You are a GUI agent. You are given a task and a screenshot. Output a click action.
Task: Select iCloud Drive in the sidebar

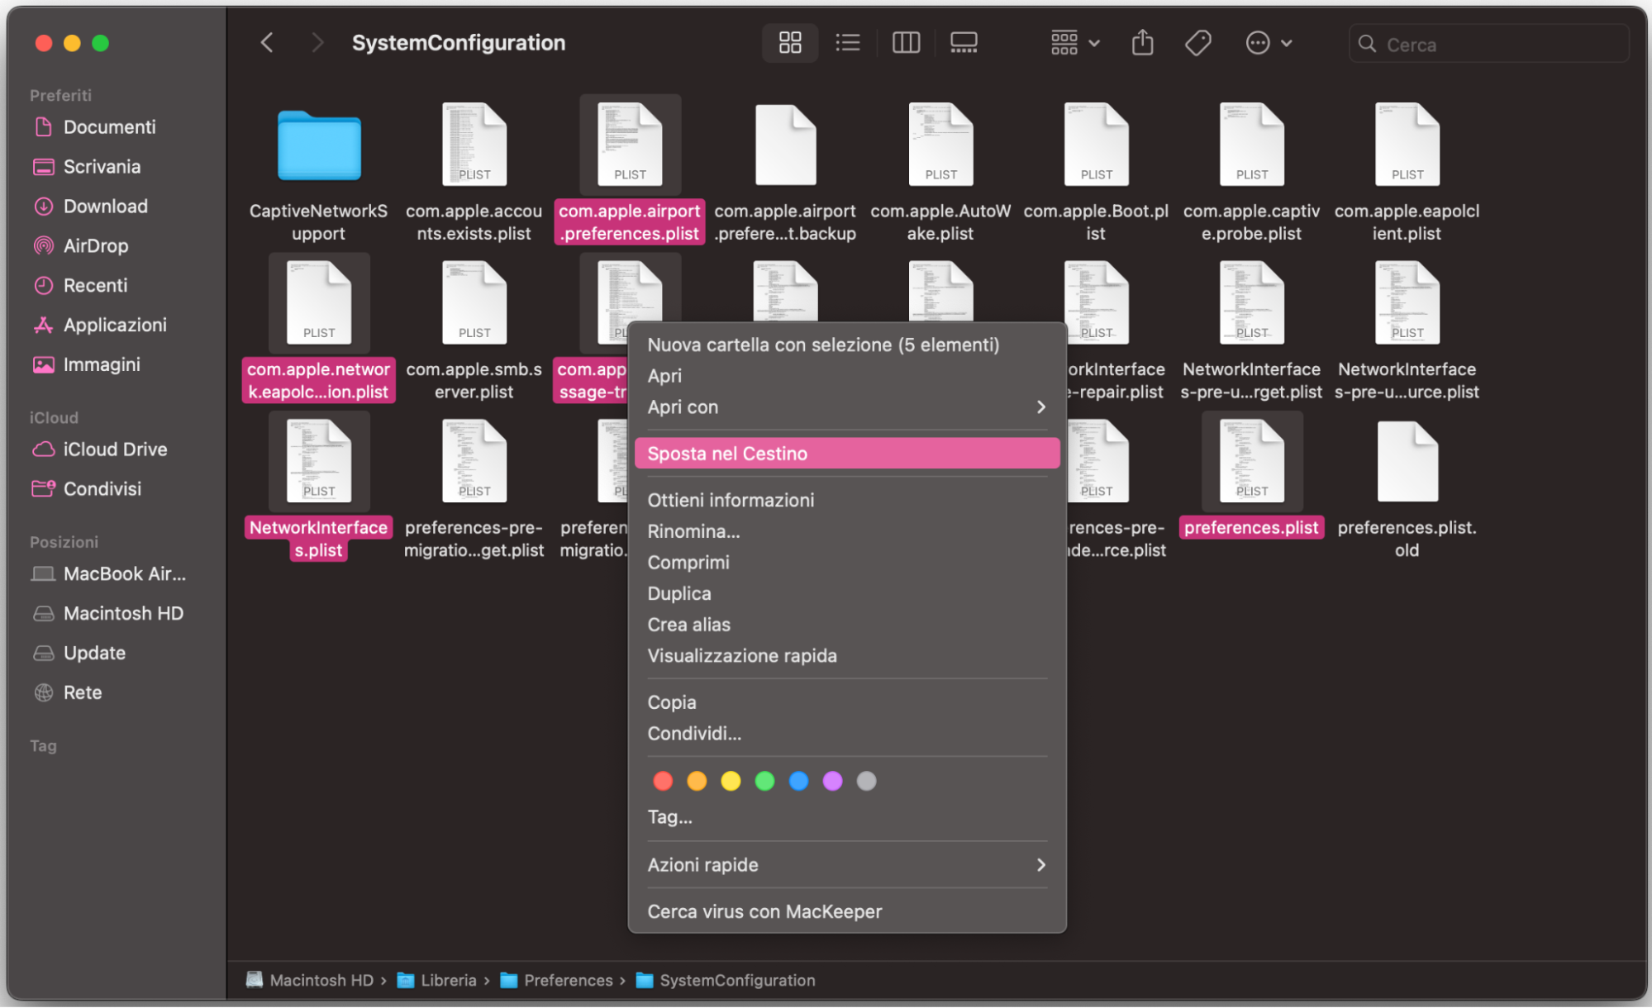click(x=114, y=449)
